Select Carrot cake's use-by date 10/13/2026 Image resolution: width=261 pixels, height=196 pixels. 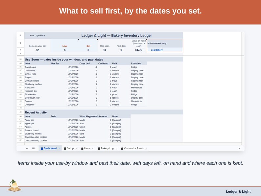click(x=64, y=67)
